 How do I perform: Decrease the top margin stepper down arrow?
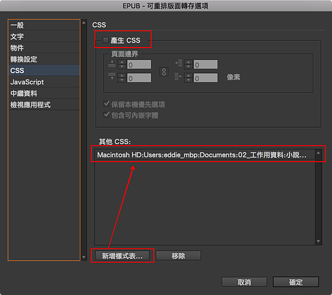122,66
